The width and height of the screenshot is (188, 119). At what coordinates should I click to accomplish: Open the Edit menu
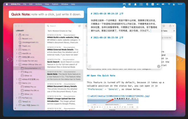[x=31, y=4]
